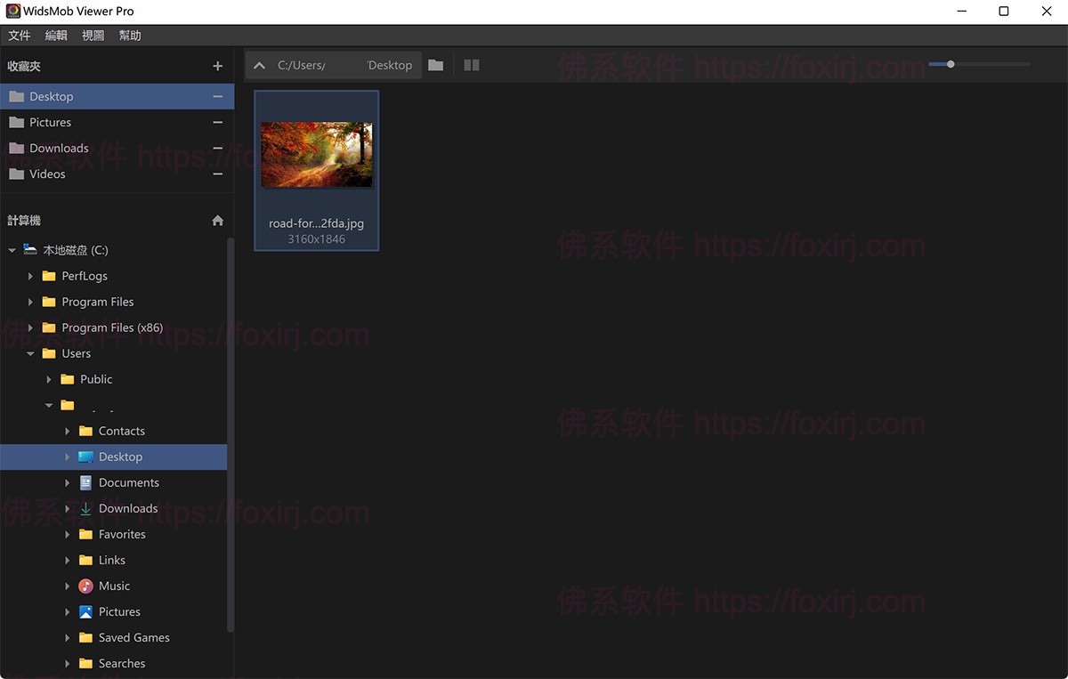Click the home icon next to 計算機
Image resolution: width=1068 pixels, height=679 pixels.
[x=217, y=220]
